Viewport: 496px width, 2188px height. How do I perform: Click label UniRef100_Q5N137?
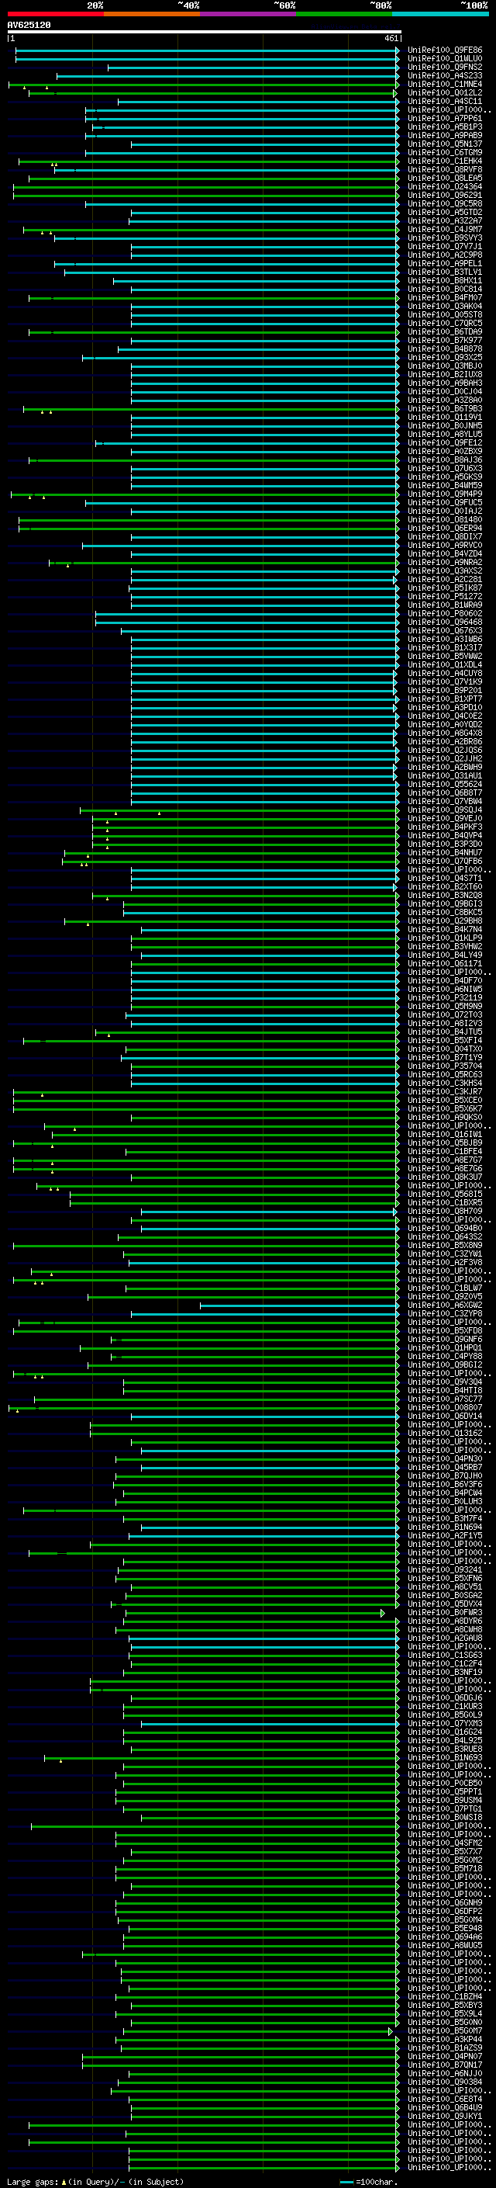point(445,144)
